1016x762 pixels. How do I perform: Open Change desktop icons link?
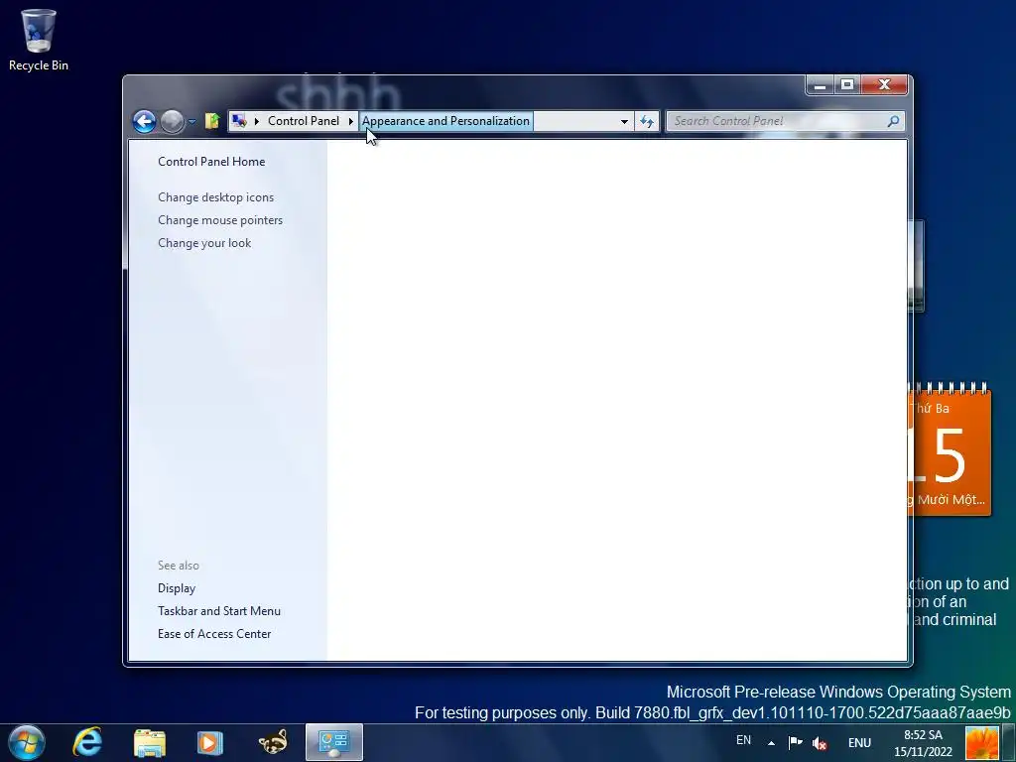tap(215, 197)
